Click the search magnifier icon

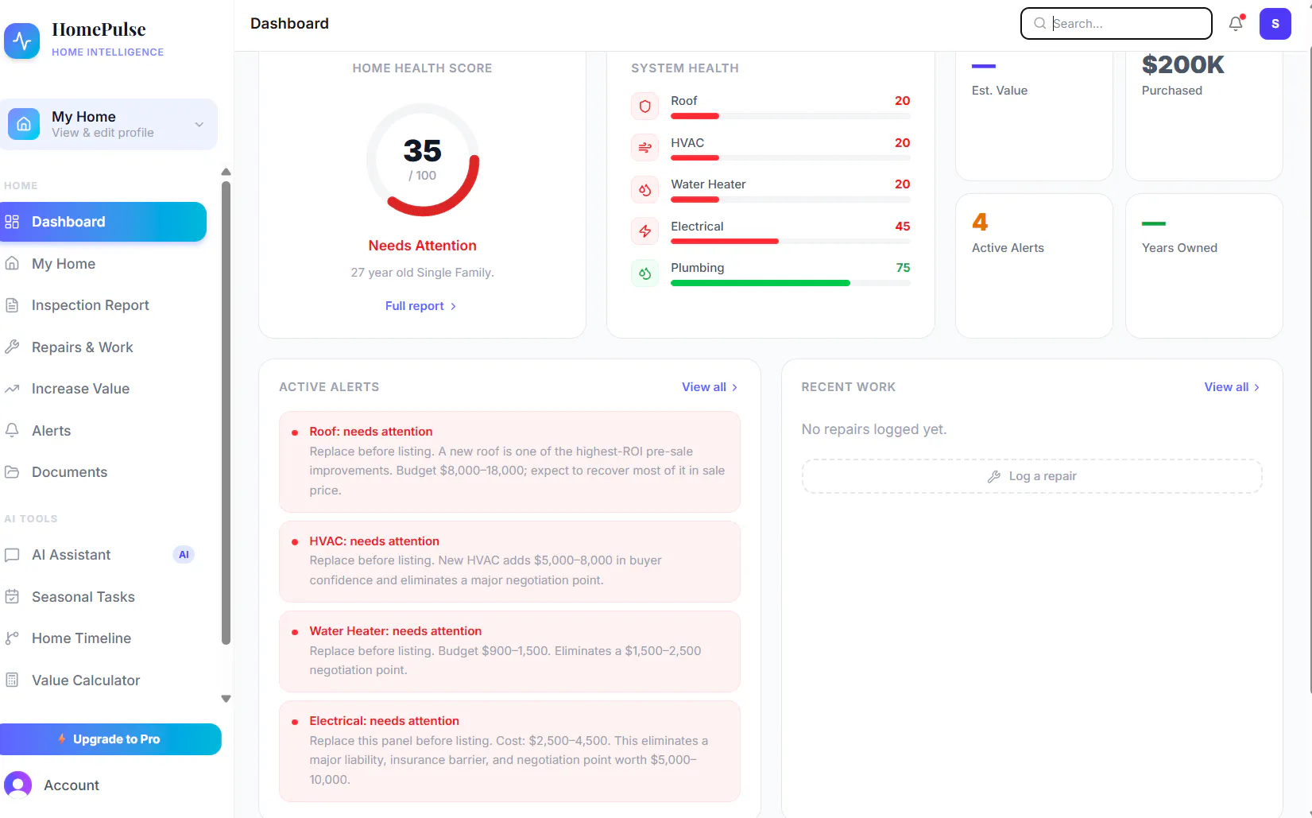coord(1039,24)
